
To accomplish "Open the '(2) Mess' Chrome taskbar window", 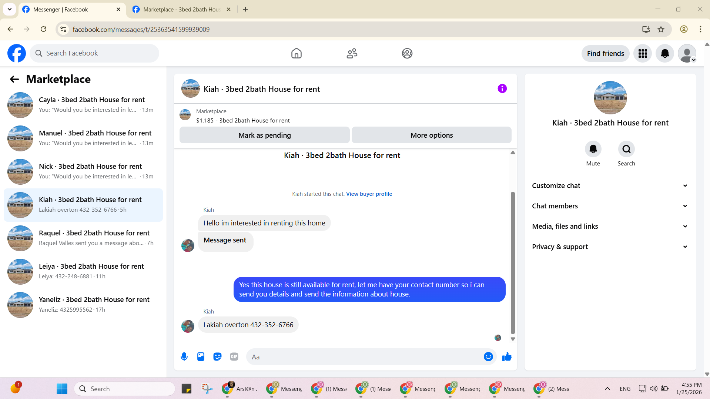I will pyautogui.click(x=552, y=389).
